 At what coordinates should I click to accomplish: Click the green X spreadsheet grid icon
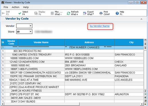(x=145, y=97)
